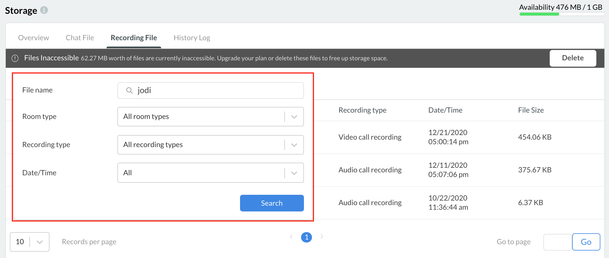The image size is (609, 258).
Task: Click the 375.67 KB file size
Action: pyautogui.click(x=535, y=170)
